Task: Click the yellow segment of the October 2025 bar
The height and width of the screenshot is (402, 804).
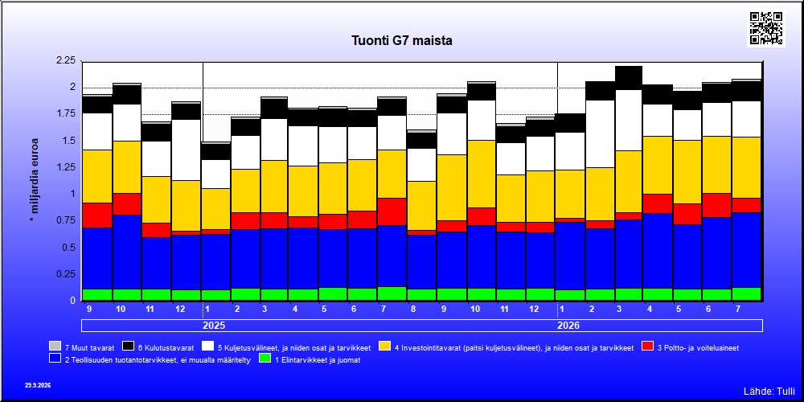Action: (481, 174)
